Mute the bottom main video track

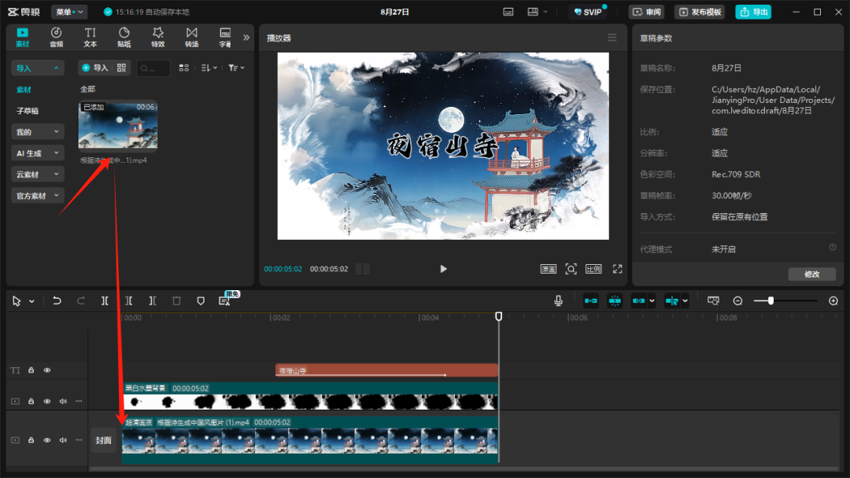coord(63,440)
